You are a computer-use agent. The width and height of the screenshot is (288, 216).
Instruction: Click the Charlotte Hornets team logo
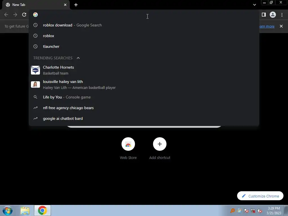[x=35, y=70]
